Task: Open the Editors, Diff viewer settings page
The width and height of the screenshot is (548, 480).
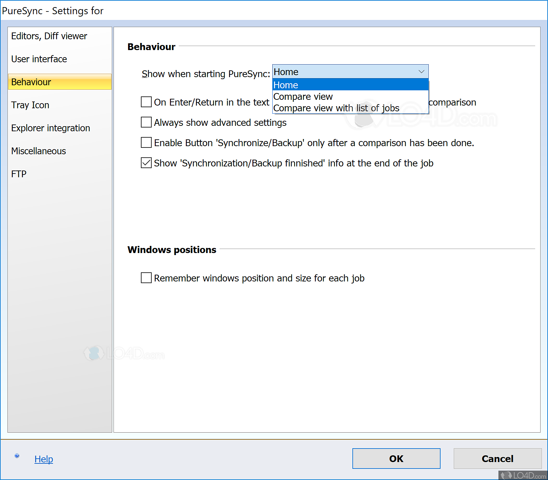Action: (49, 36)
